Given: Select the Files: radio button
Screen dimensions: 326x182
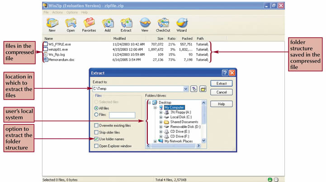Looking at the screenshot, I should pos(96,114).
